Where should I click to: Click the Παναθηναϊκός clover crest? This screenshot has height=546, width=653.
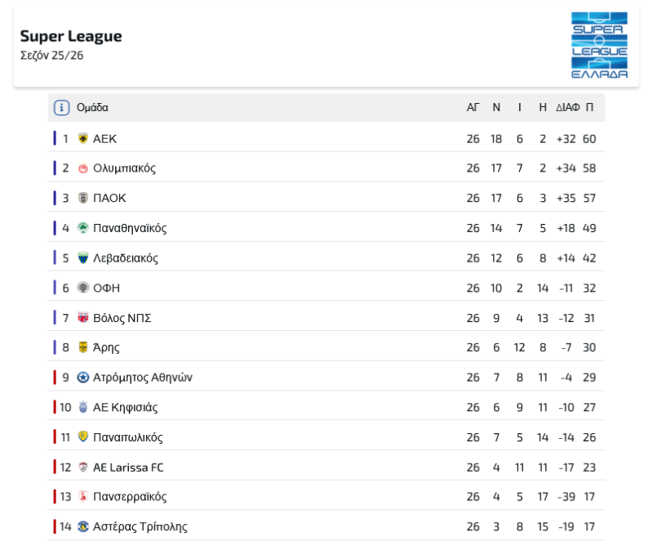(82, 228)
